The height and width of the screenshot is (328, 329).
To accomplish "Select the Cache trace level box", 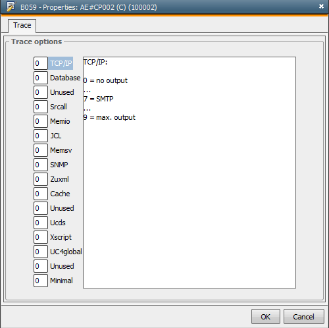I will (x=41, y=194).
